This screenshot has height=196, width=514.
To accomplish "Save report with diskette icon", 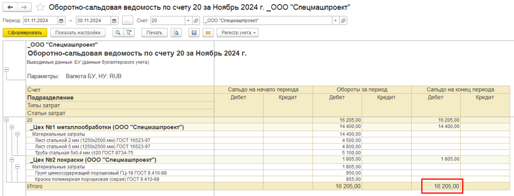I will point(194,33).
